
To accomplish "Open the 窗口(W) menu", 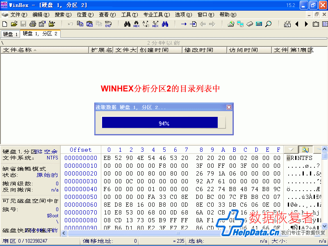I will (206, 15).
